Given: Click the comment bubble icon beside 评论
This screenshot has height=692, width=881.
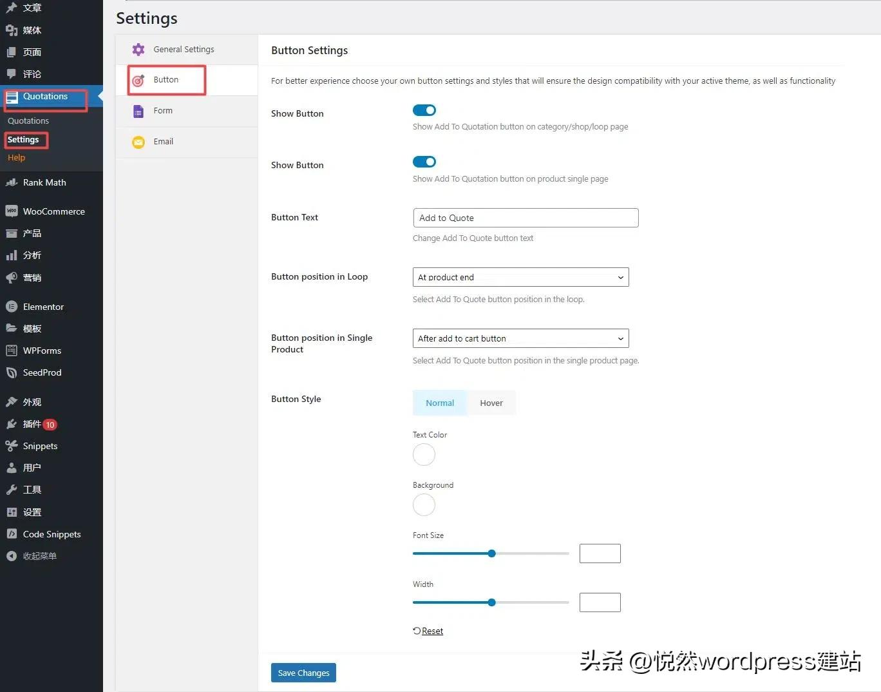Looking at the screenshot, I should click(x=12, y=74).
